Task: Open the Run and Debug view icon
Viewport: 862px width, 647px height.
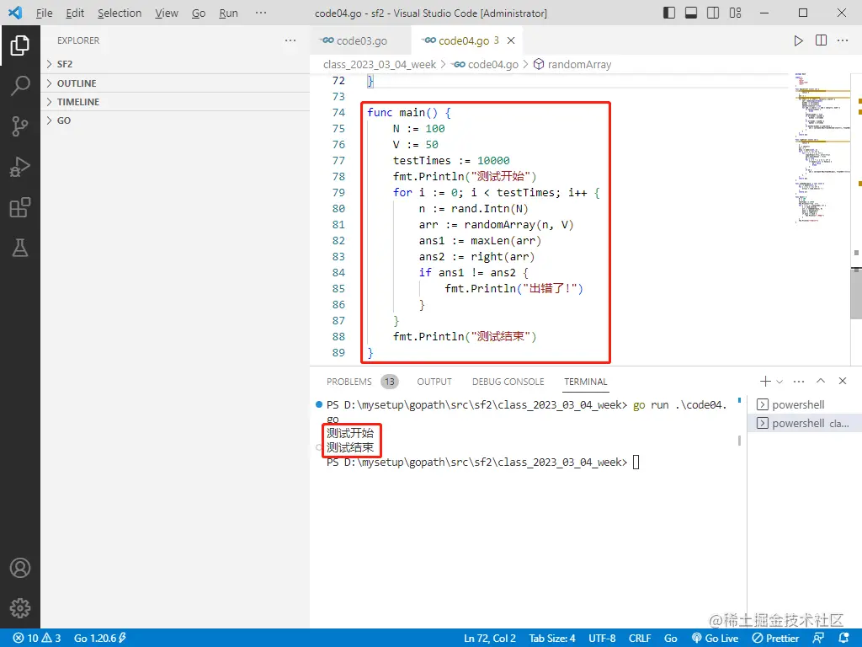Action: [x=20, y=167]
